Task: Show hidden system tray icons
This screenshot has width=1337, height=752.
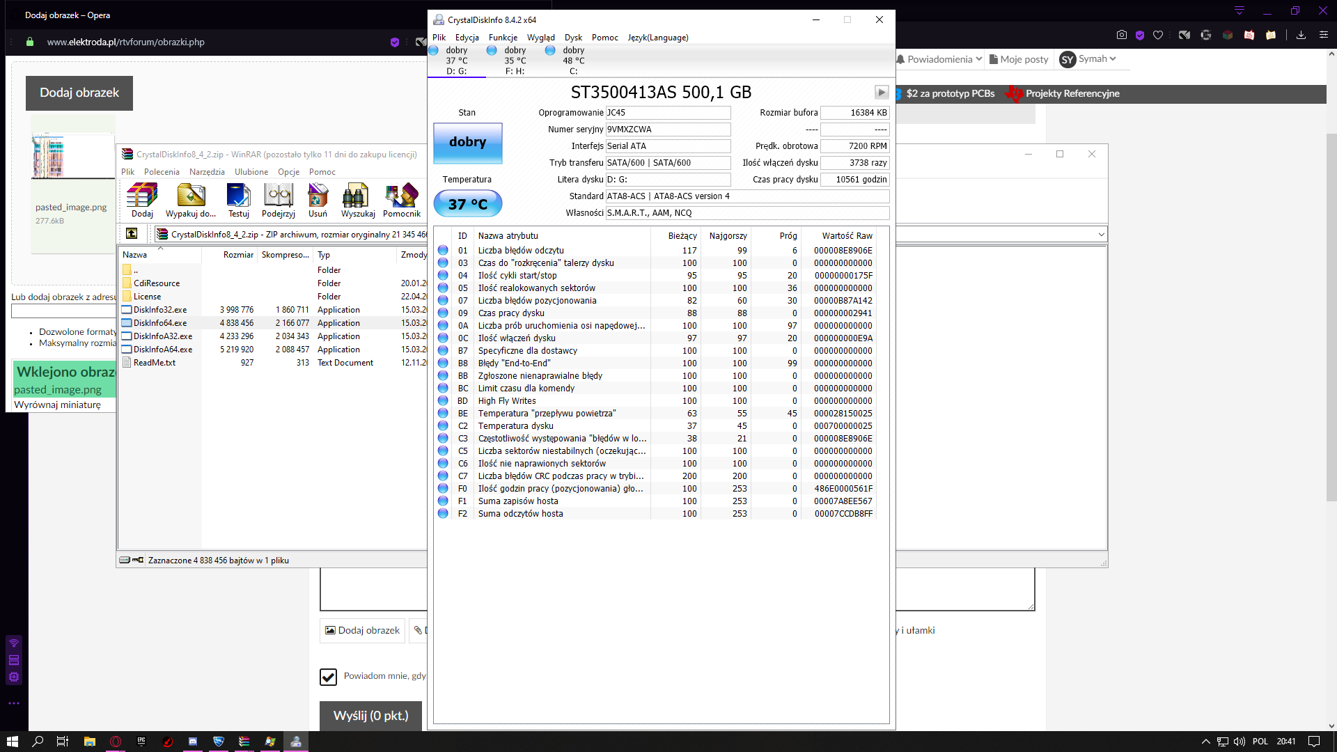Action: coord(1205,742)
